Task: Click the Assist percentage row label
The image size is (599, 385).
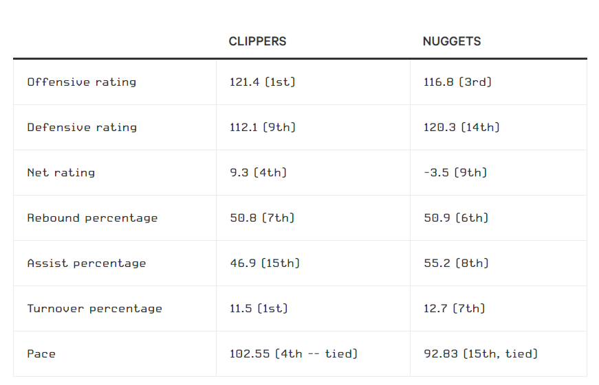Action: [87, 264]
